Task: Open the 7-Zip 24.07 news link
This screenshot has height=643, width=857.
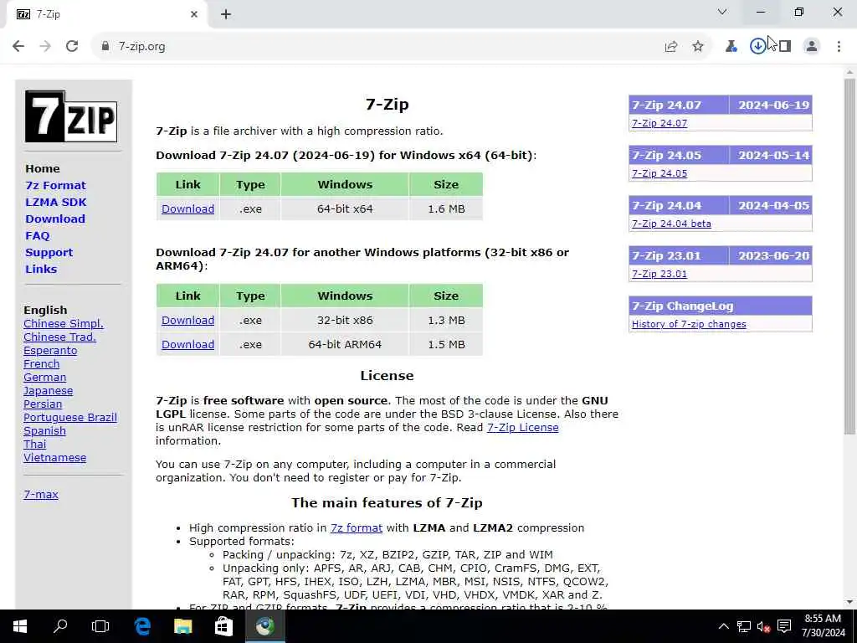Action: (659, 123)
